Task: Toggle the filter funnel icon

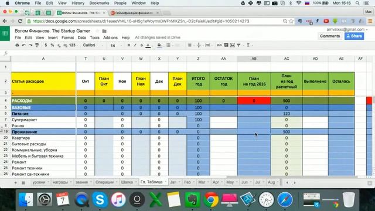Action: click(x=238, y=45)
